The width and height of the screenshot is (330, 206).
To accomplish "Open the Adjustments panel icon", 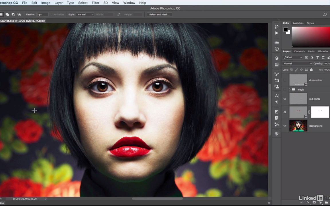I will click(x=276, y=58).
